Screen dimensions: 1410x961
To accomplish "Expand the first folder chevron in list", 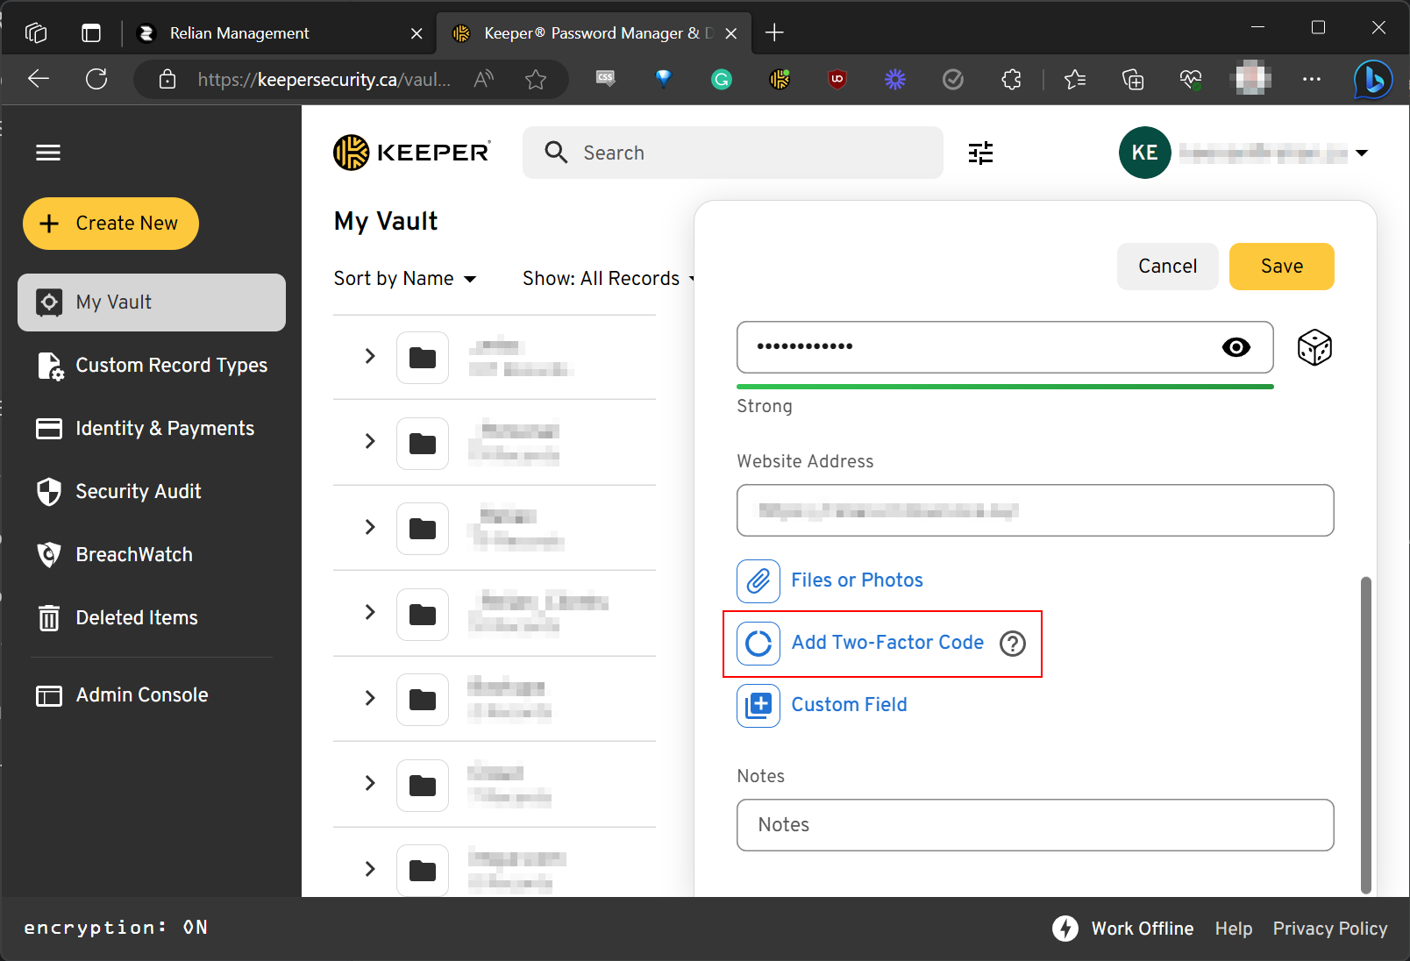I will (370, 356).
